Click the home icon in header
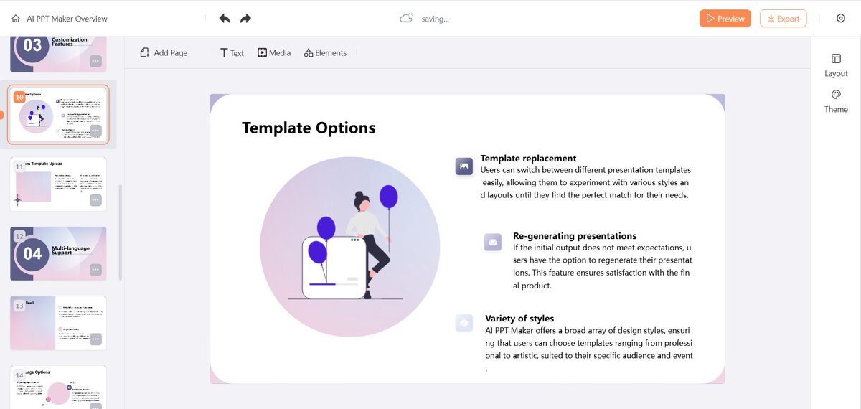 click(15, 19)
